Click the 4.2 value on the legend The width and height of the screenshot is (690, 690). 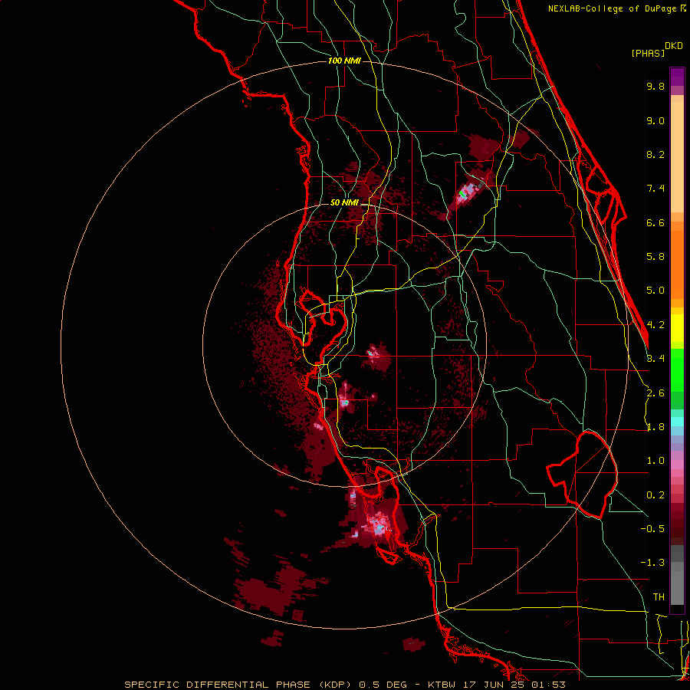(x=655, y=325)
